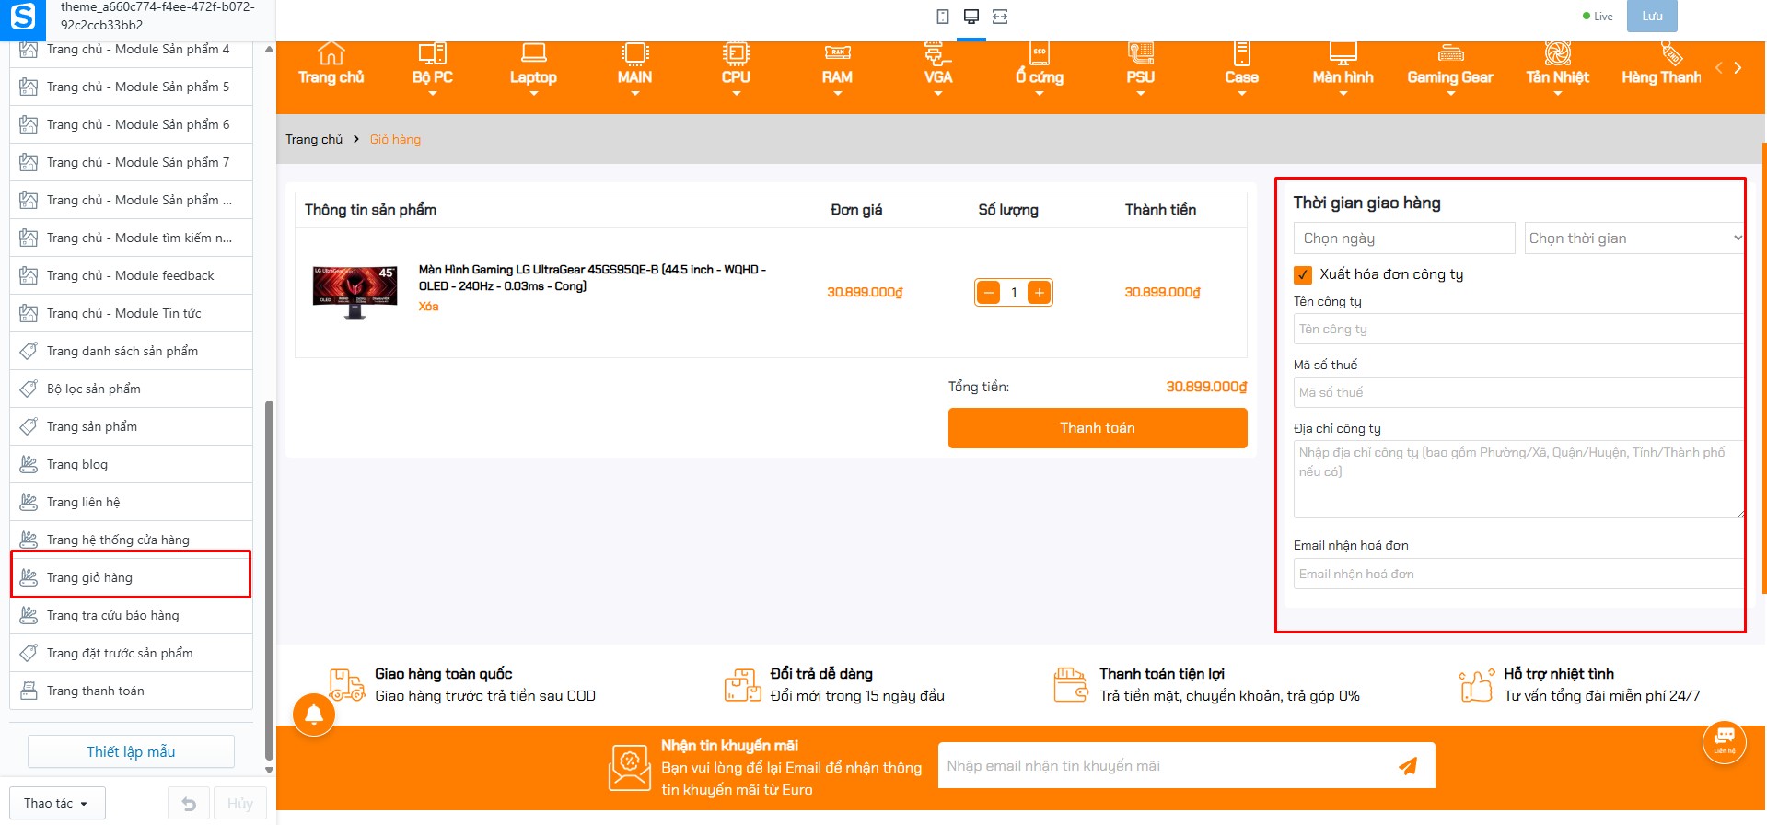Submit newsletter email with paper plane icon
Screen dimensions: 1767x825
[x=1408, y=766]
